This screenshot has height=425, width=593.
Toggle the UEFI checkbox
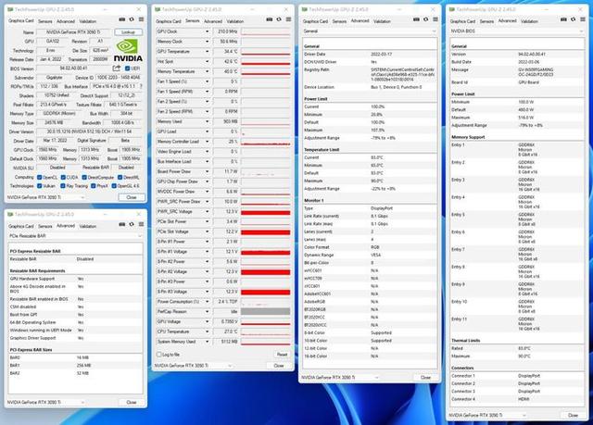(128, 69)
